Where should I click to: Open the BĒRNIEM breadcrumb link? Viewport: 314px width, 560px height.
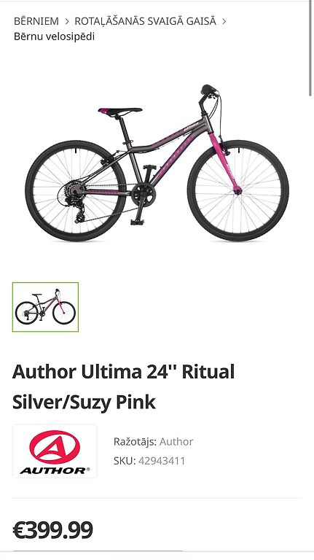click(36, 21)
